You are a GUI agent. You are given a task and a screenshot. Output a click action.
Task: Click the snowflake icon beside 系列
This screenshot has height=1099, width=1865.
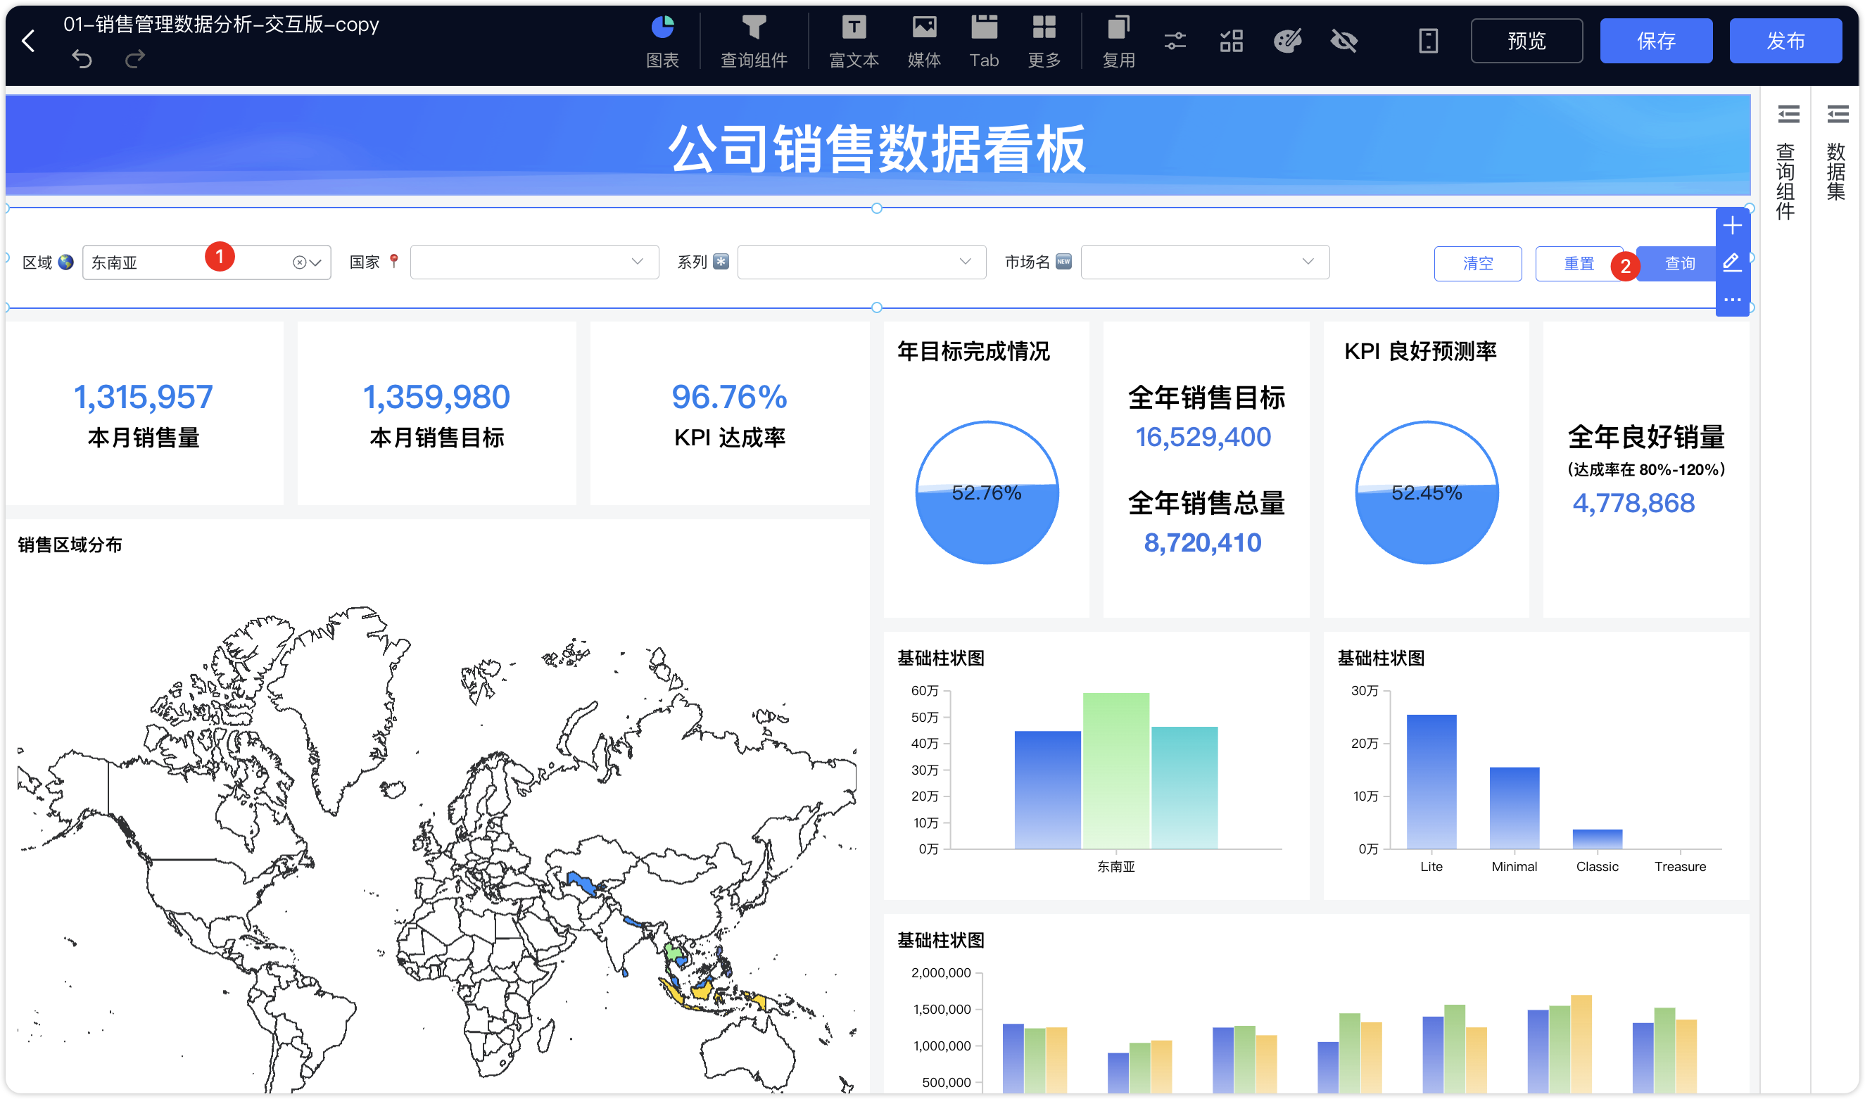721,262
